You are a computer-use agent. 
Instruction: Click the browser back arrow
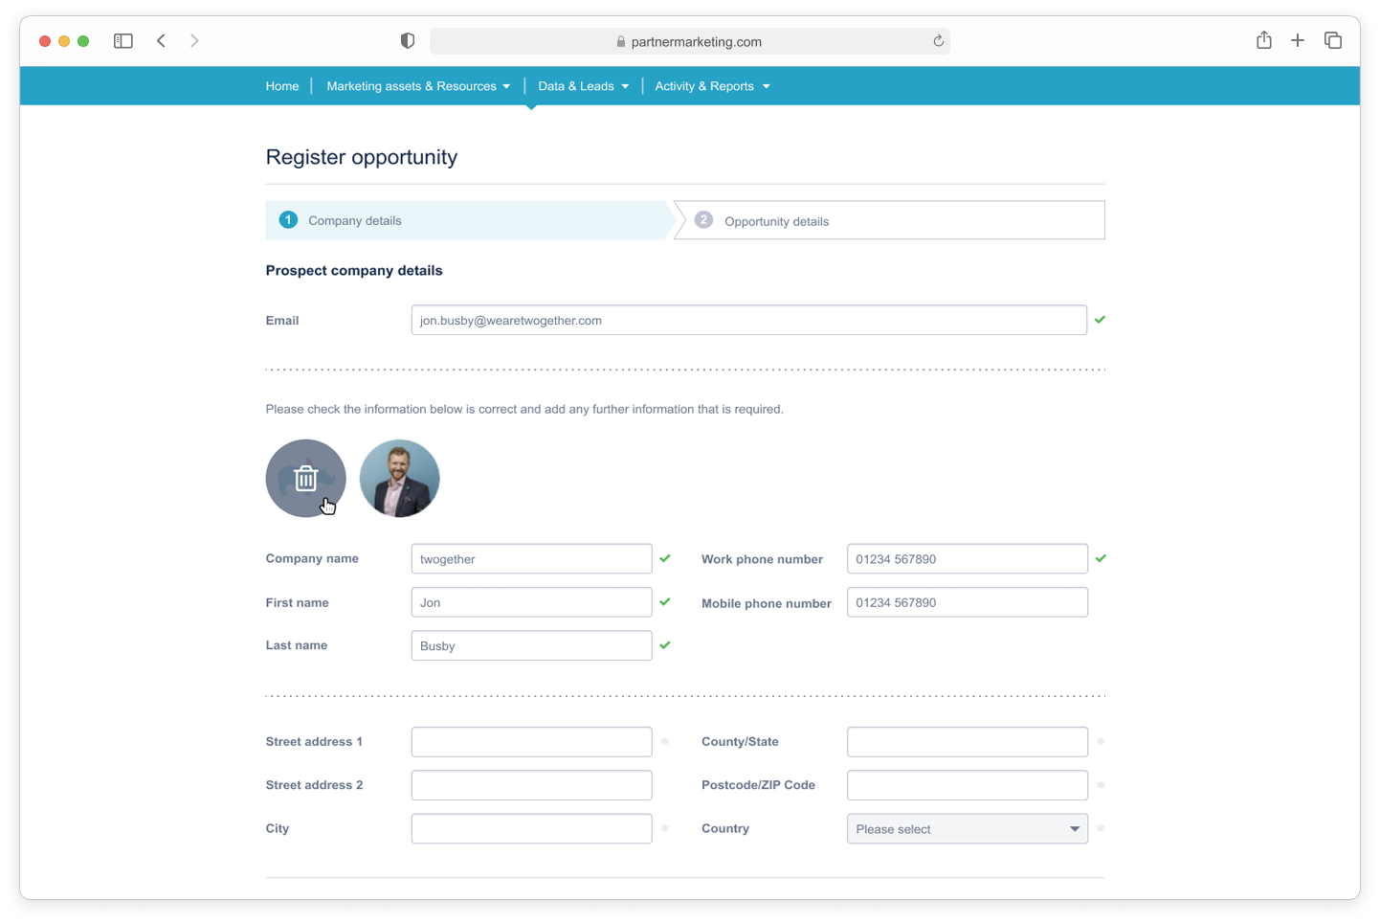(x=162, y=41)
